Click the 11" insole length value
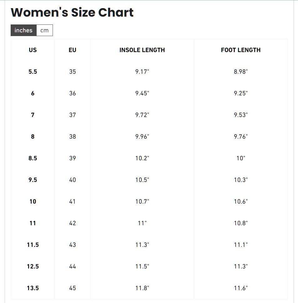This screenshot has height=303, width=298. point(142,223)
